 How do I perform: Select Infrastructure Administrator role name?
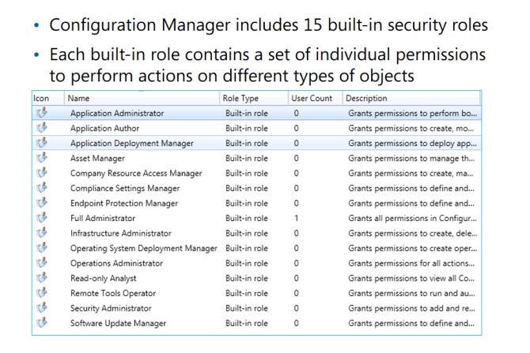(x=121, y=233)
